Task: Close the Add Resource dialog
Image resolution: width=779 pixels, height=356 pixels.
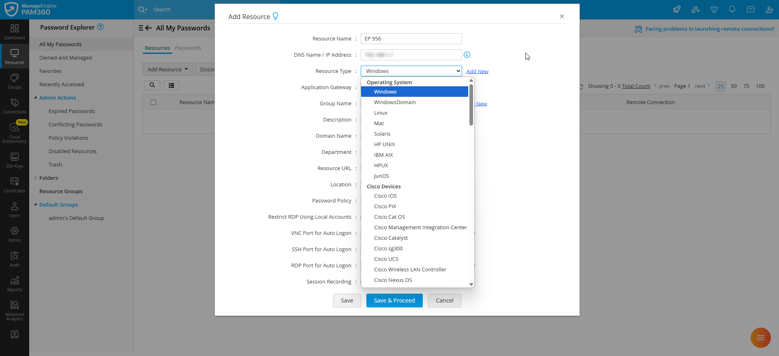Action: [562, 16]
